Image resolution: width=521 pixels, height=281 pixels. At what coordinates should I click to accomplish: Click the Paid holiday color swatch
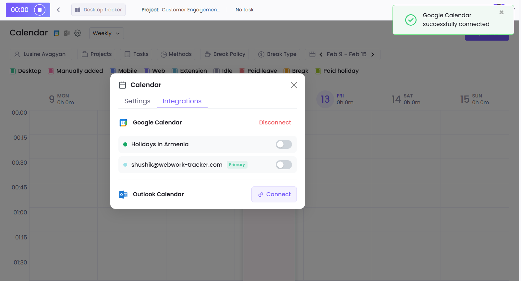coord(318,71)
